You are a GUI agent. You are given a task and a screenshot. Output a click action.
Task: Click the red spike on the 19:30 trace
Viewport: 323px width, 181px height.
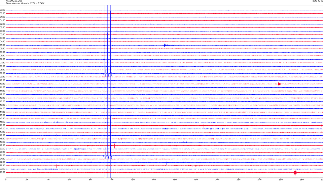pos(114,146)
